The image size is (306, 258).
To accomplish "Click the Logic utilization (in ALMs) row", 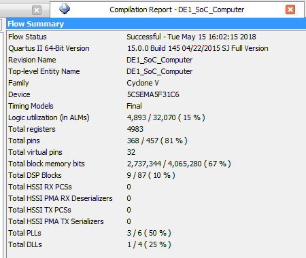I will tap(156, 117).
